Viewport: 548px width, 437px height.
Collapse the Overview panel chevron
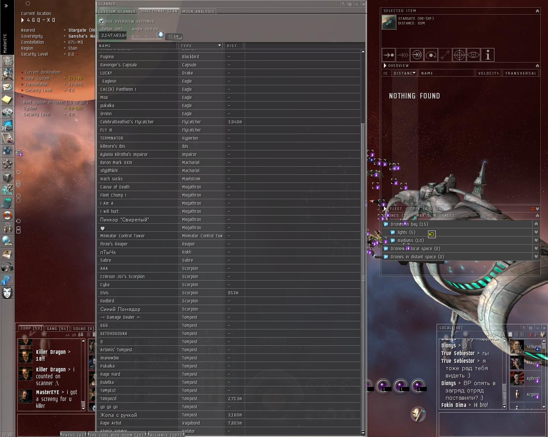coord(537,66)
